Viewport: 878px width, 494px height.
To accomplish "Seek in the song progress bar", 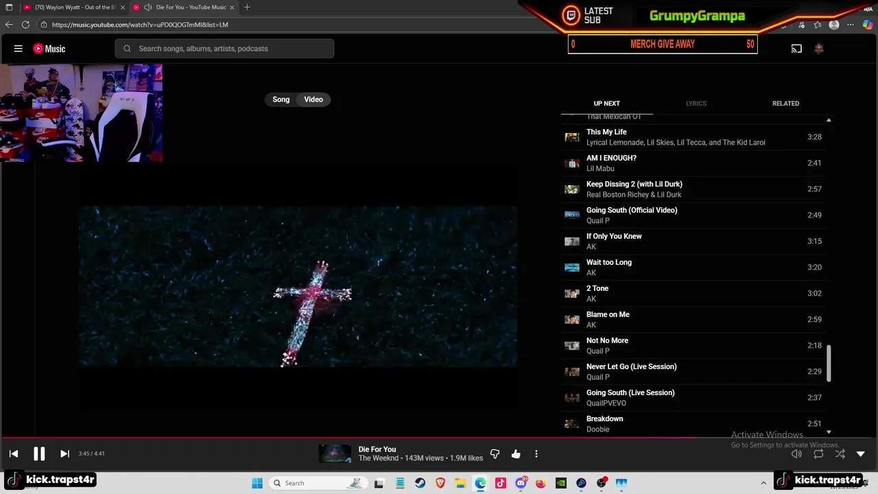I will pyautogui.click(x=439, y=437).
